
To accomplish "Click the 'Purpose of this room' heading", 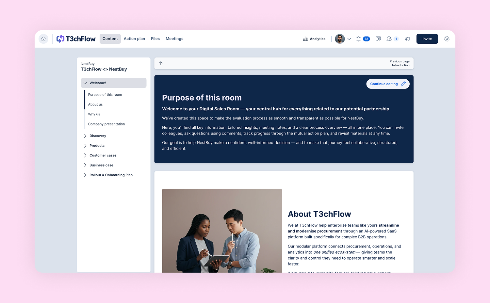I will (202, 98).
